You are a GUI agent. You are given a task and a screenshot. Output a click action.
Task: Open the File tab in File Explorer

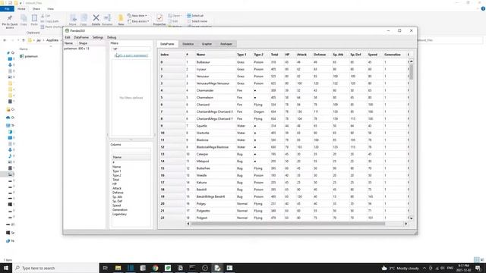point(7,9)
